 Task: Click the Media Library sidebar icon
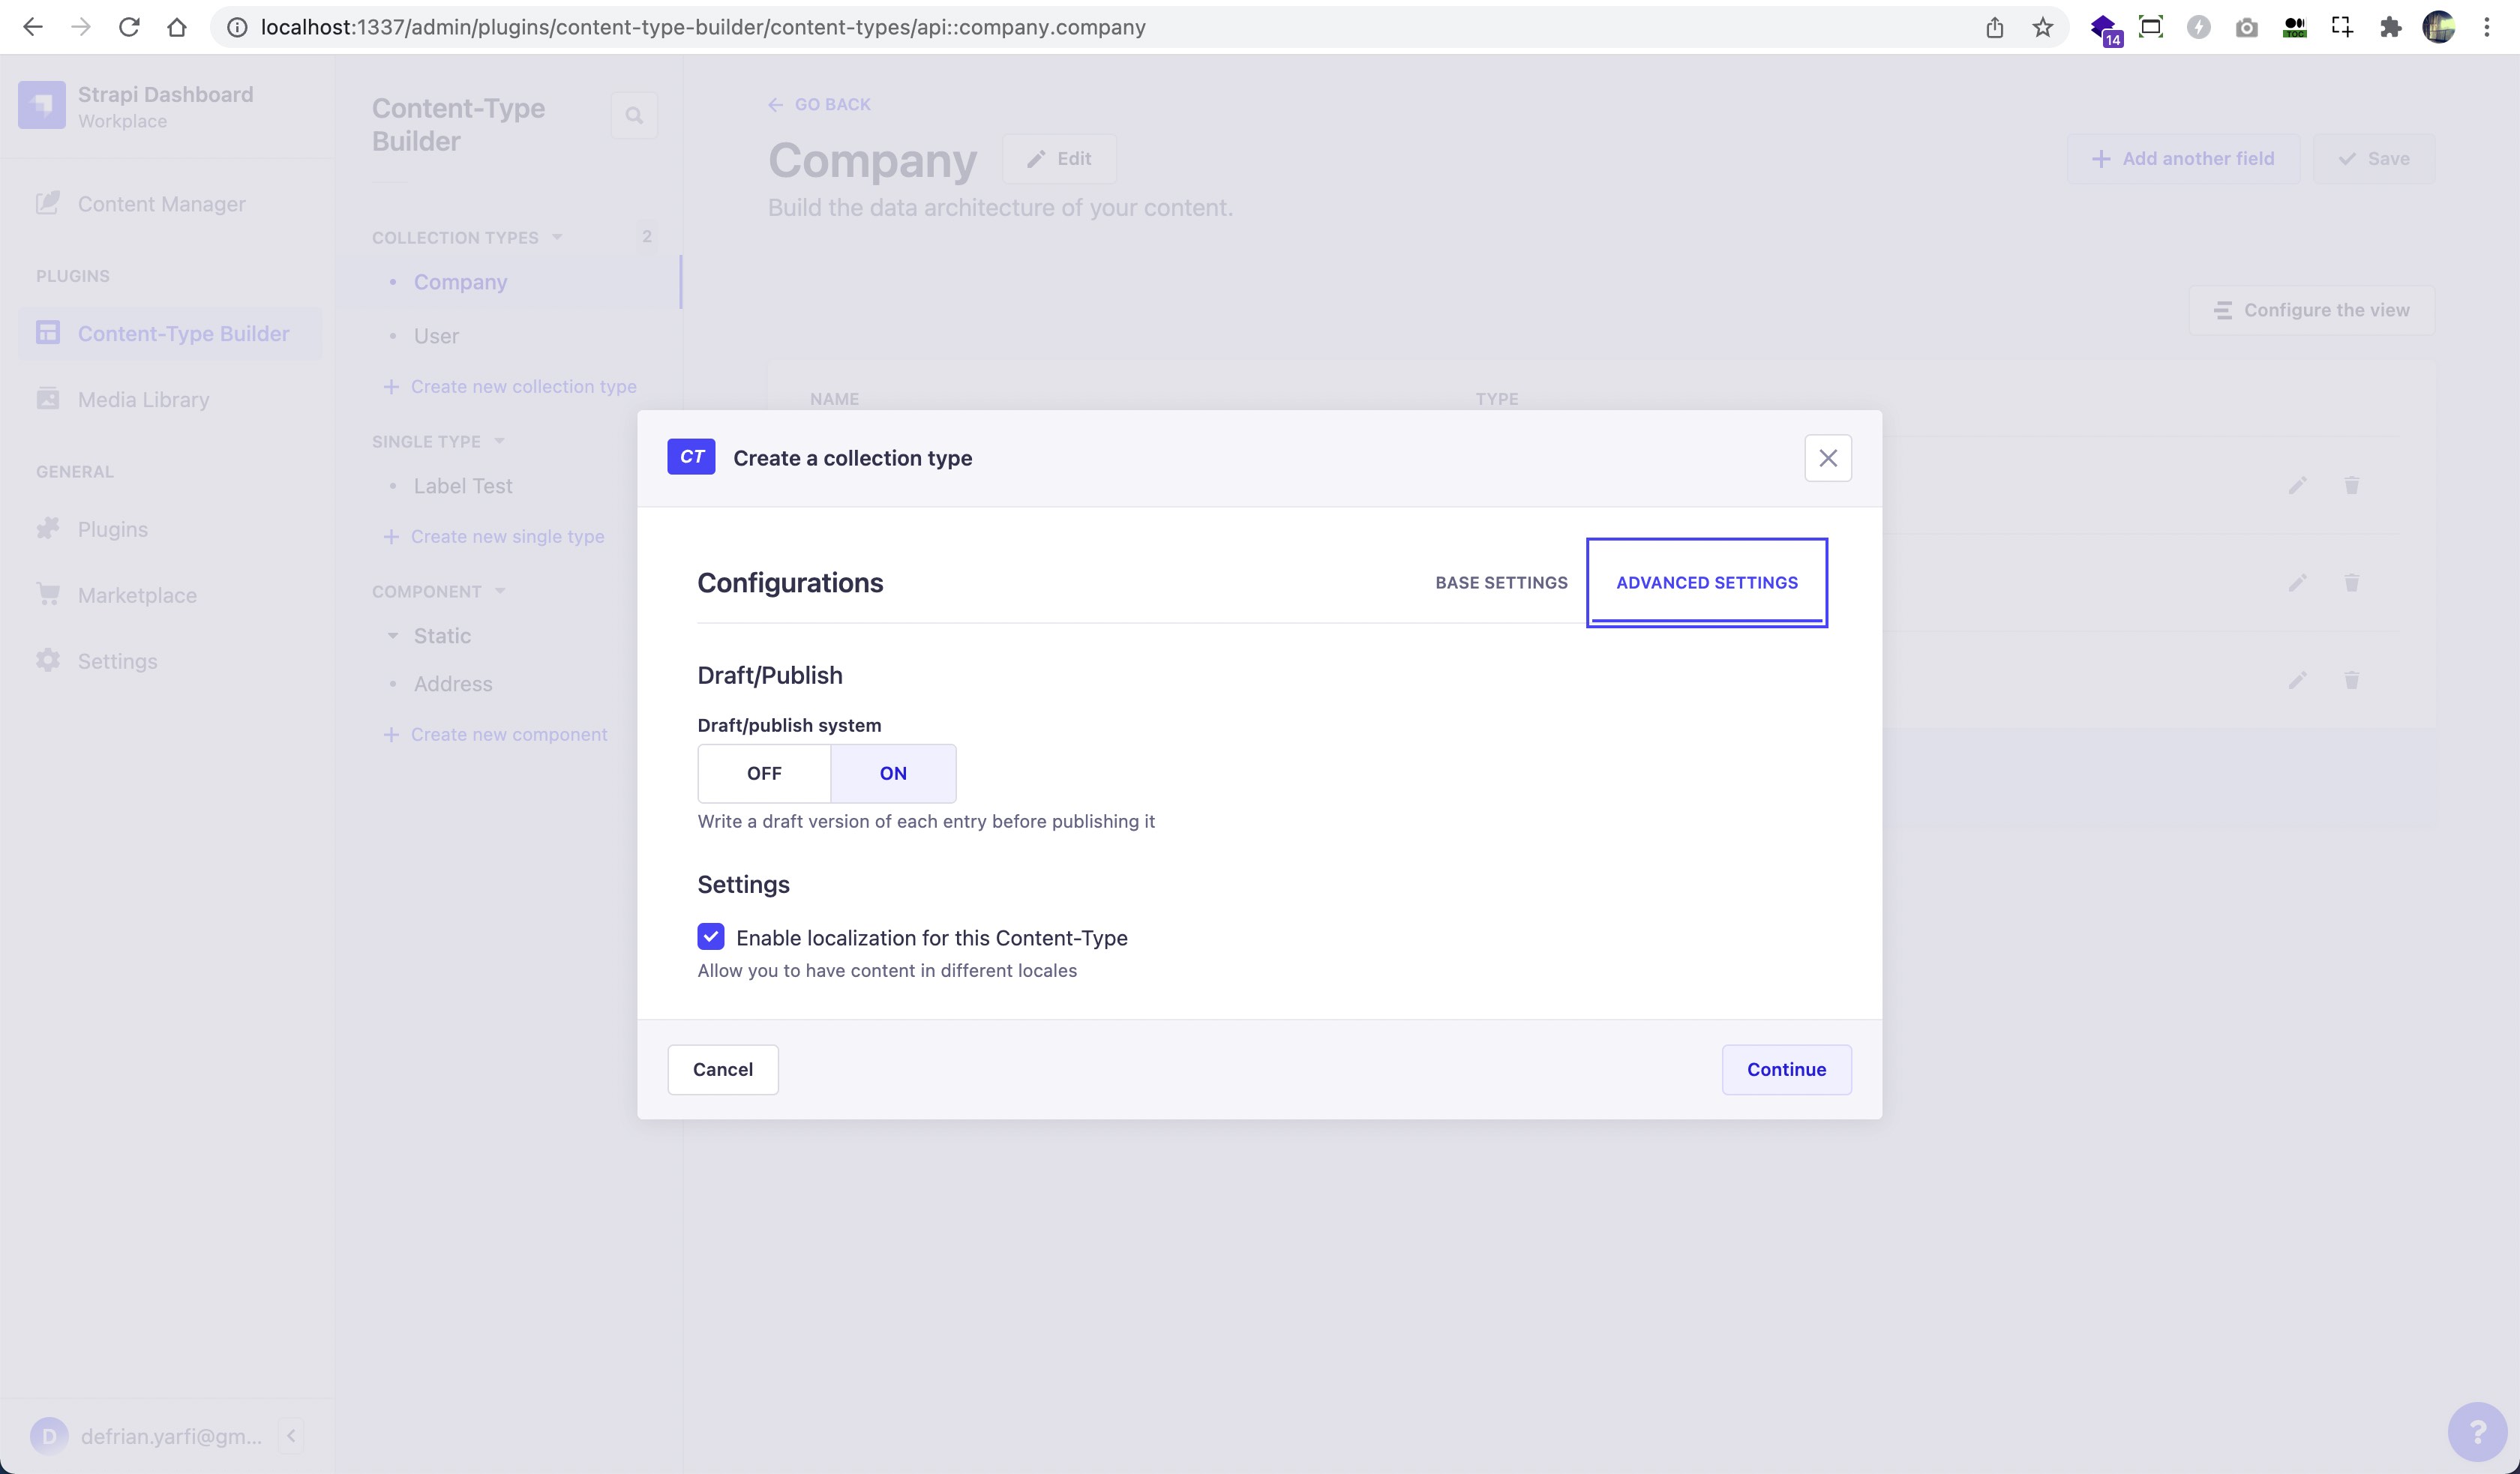pos(47,398)
